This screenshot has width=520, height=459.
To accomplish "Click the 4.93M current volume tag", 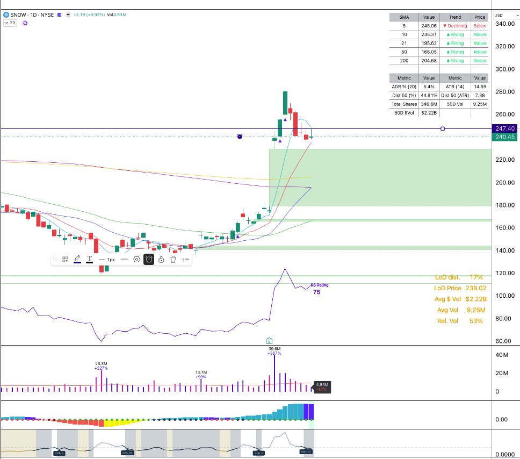I will pos(322,387).
